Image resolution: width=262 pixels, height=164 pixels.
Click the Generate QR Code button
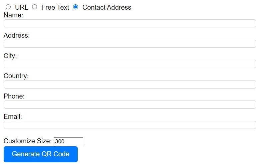(x=41, y=154)
